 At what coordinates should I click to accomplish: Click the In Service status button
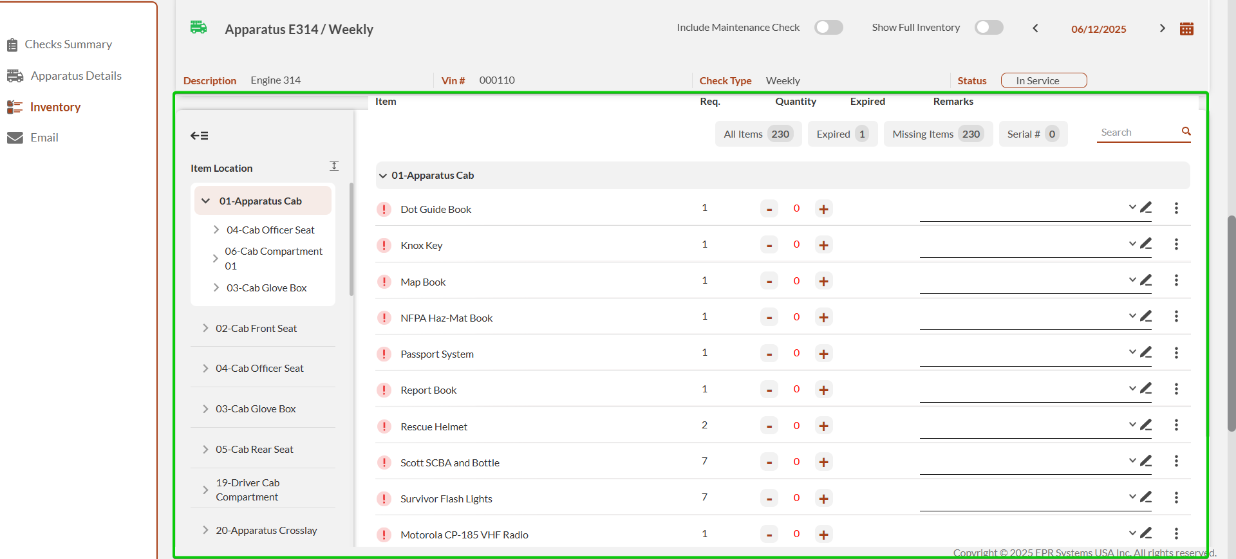tap(1044, 80)
